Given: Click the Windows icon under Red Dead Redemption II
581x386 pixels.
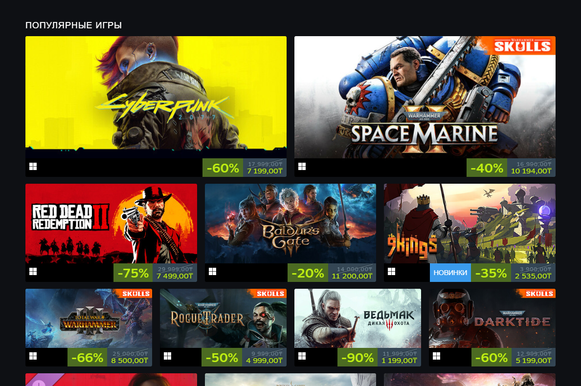Looking at the screenshot, I should pyautogui.click(x=33, y=272).
